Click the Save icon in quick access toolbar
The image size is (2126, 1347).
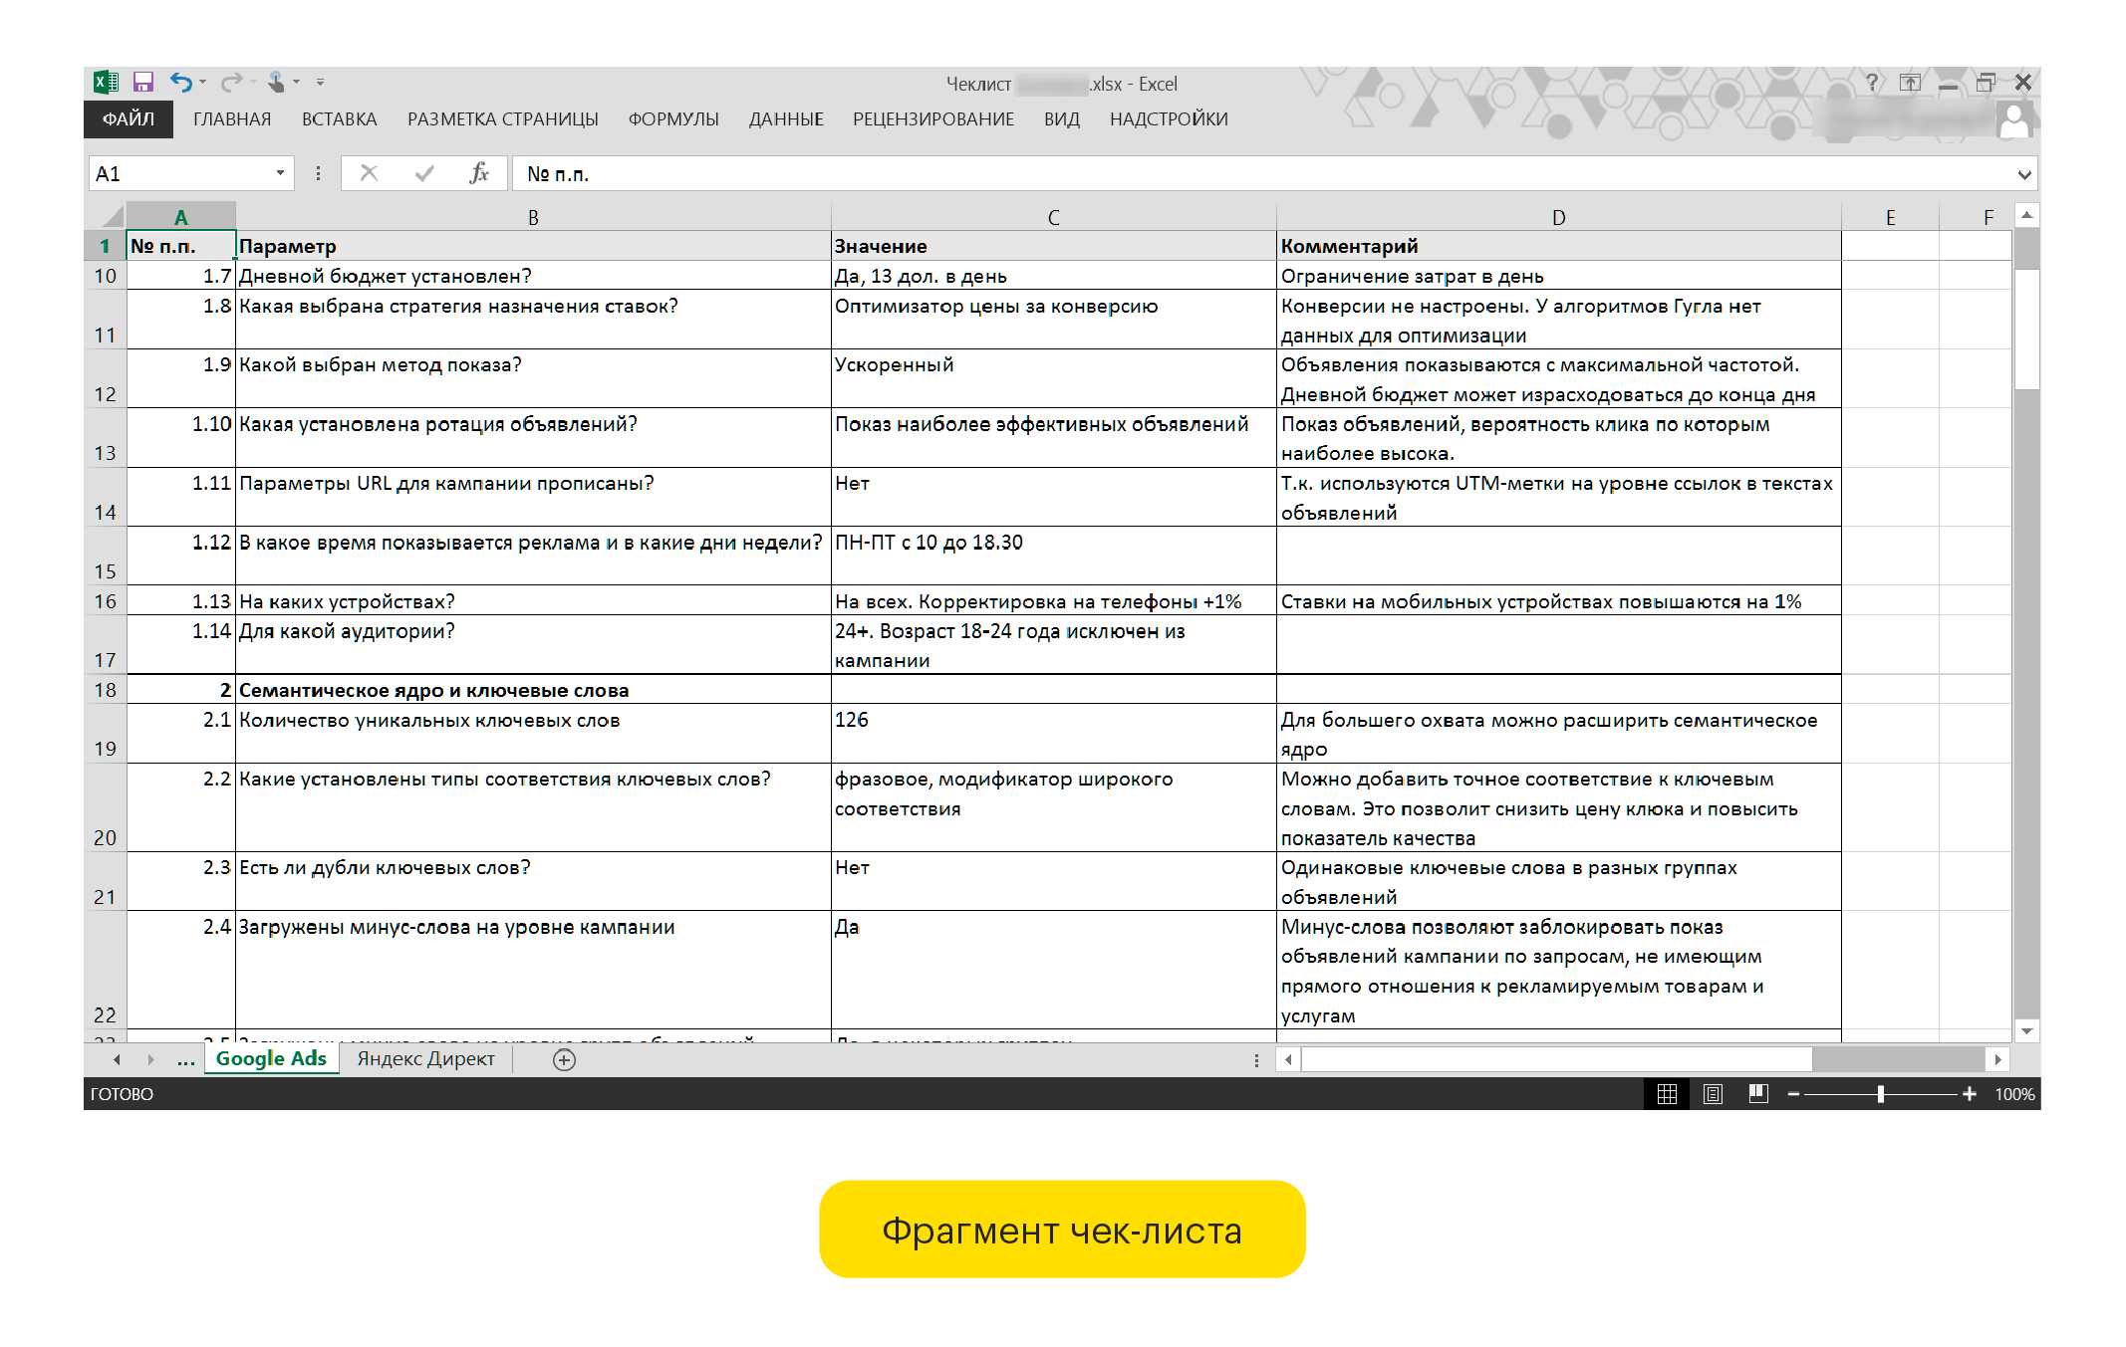tap(143, 83)
